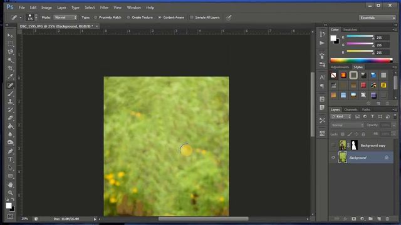Image resolution: width=401 pixels, height=225 pixels.
Task: Select the Zoom tool
Action: (x=10, y=192)
